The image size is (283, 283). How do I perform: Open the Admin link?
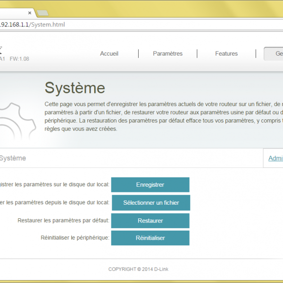[275, 158]
